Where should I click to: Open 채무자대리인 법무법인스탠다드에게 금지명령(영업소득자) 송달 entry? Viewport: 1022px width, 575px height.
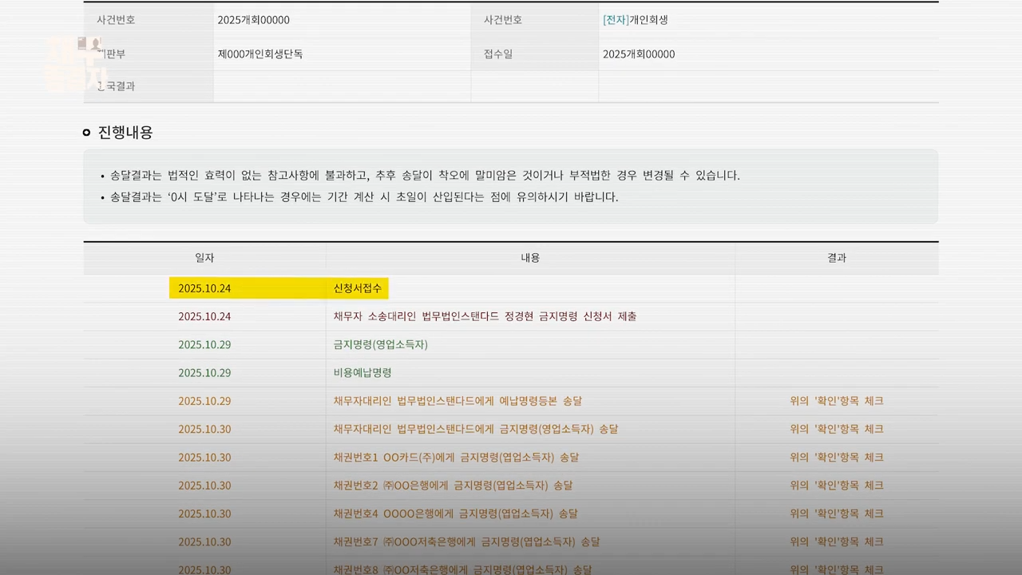coord(475,429)
